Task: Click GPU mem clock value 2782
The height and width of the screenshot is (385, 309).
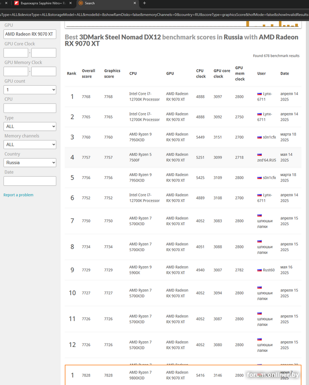Action: pos(239,270)
